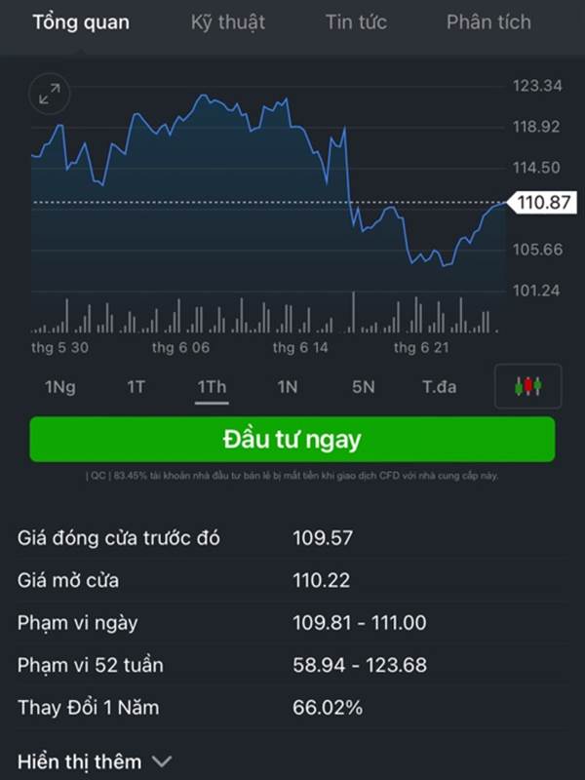Image resolution: width=585 pixels, height=780 pixels.
Task: Tap the thg 6 14 date marker
Action: coord(300,347)
